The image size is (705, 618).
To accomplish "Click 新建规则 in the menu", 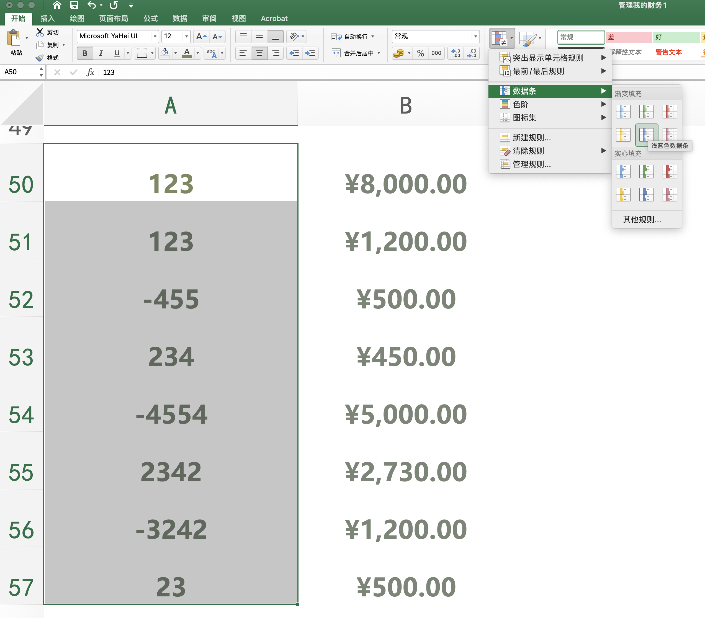I will (x=531, y=138).
